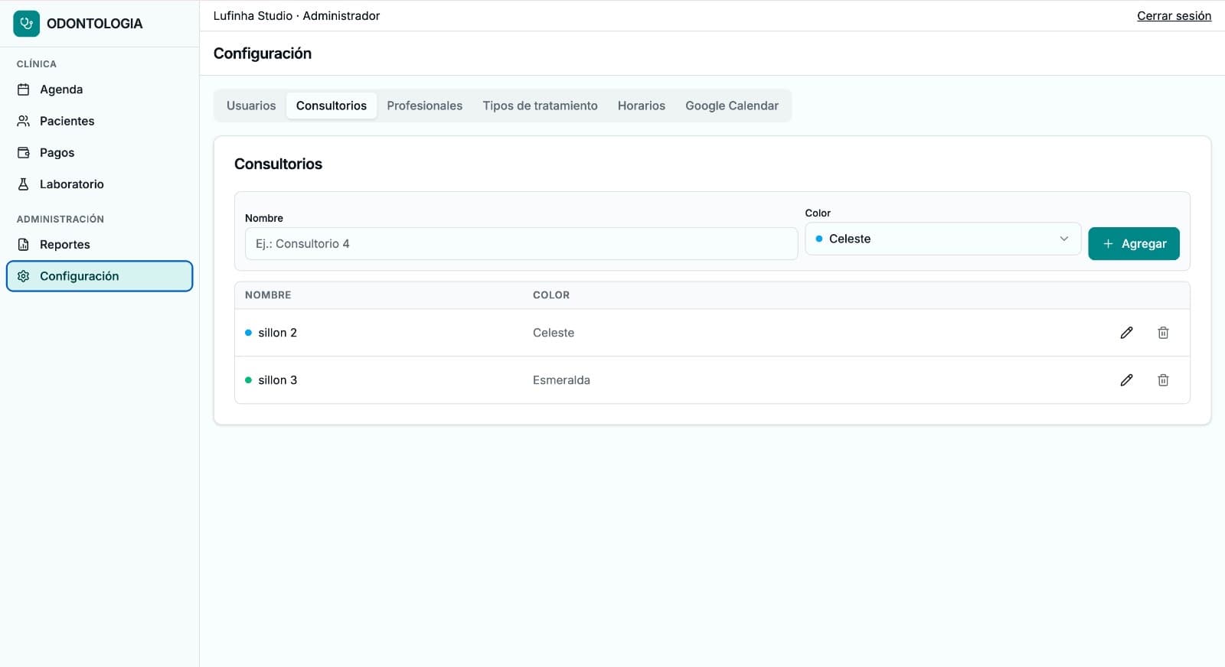Click the green color dot beside sillon 3

coord(248,380)
